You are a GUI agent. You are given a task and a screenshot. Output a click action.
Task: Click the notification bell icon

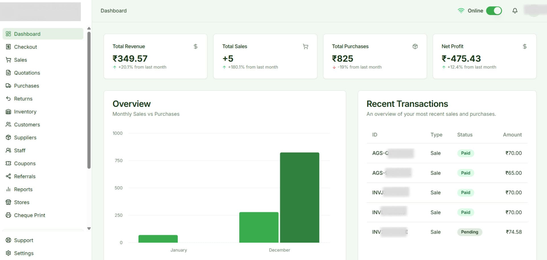click(x=515, y=11)
